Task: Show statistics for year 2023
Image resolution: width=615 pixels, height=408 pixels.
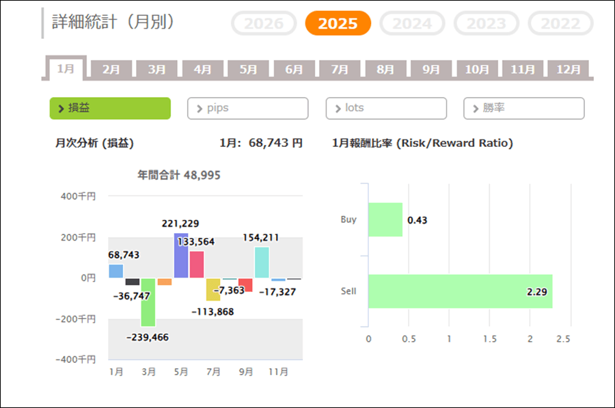Action: [486, 24]
